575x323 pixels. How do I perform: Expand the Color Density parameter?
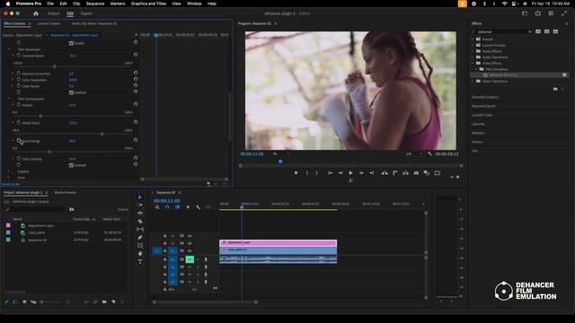point(13,159)
